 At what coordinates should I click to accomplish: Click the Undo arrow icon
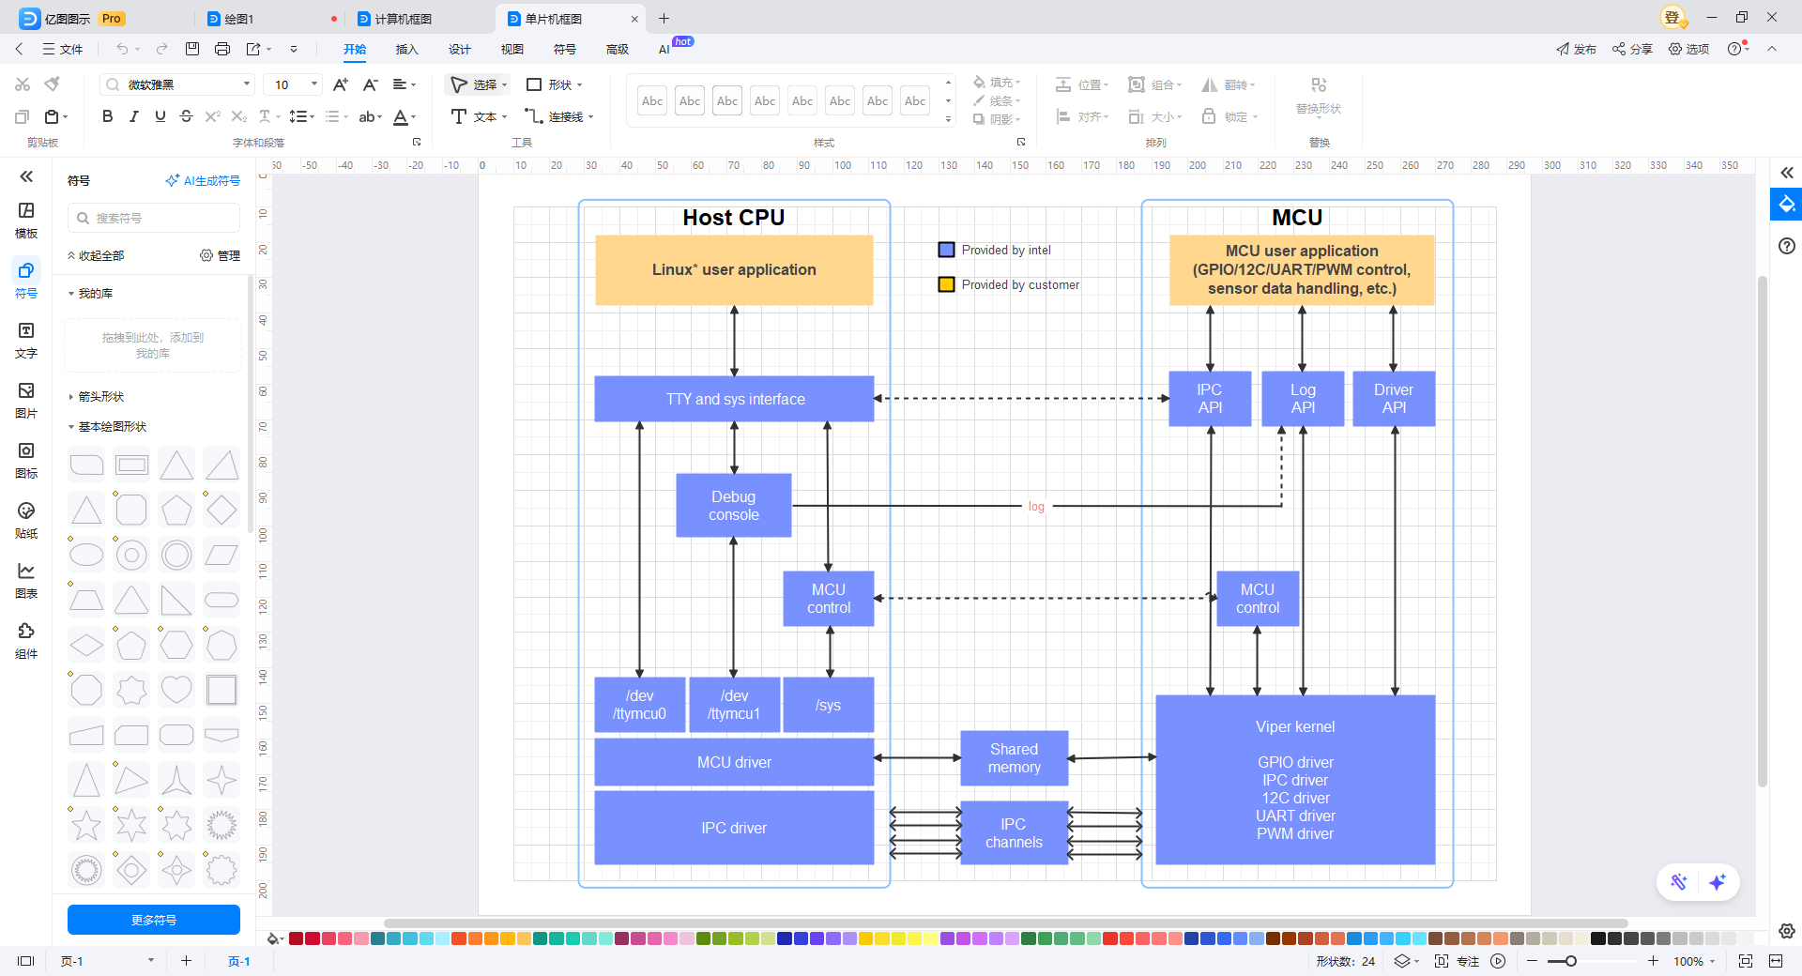pyautogui.click(x=122, y=49)
